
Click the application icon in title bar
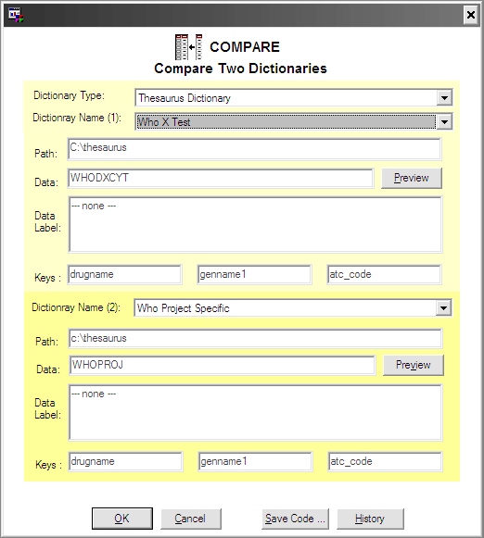coord(16,15)
